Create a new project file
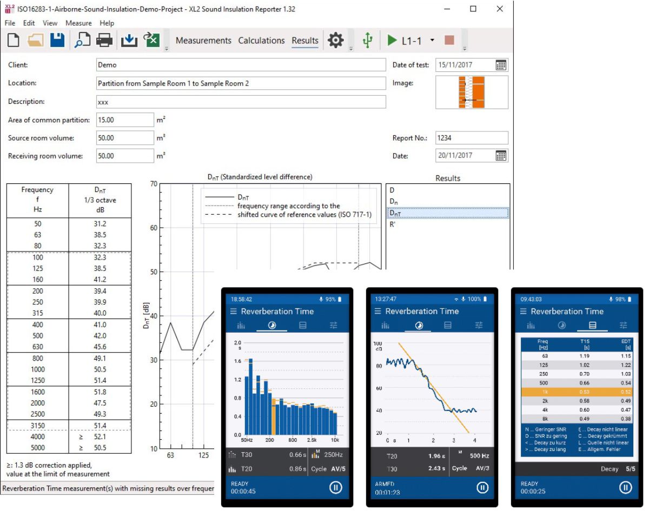Screen dimensions: 649x523 click(x=14, y=41)
